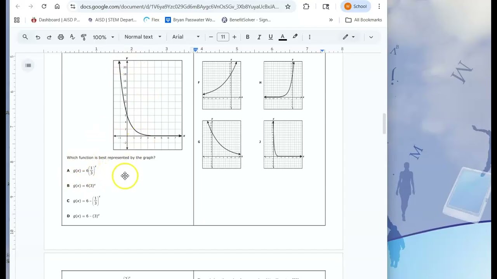Click the browser back arrow
Viewport: 497px width, 279px height.
[x=18, y=7]
